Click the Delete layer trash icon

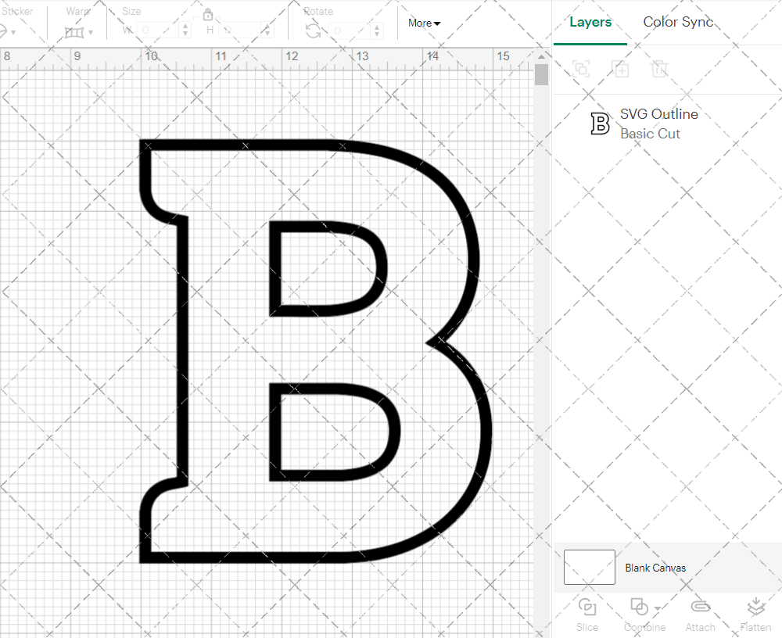pos(659,69)
